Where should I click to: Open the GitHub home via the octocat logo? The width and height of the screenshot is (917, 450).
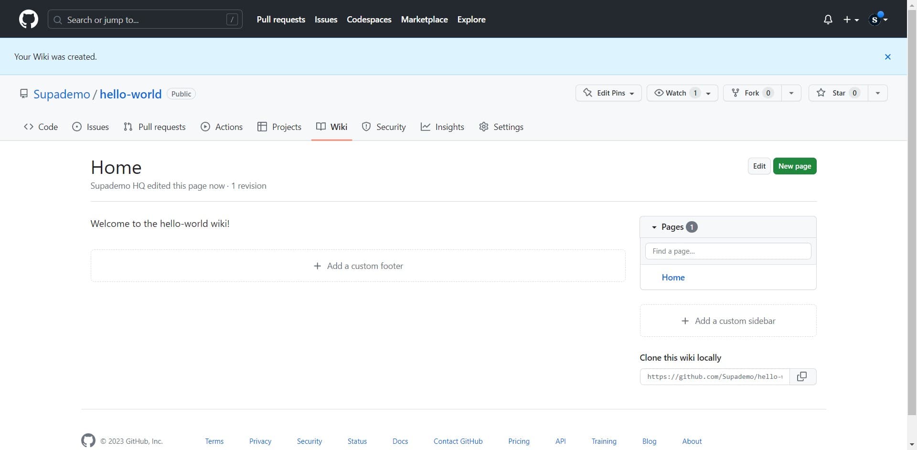coord(29,19)
